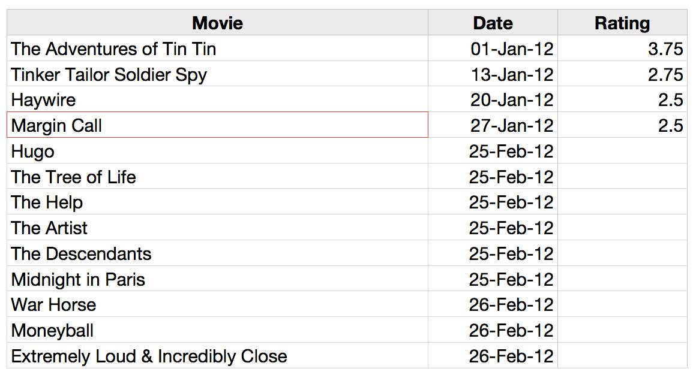This screenshot has width=696, height=375.
Task: Select Extremely Loud & Incredibly Close cell
Action: [x=217, y=355]
